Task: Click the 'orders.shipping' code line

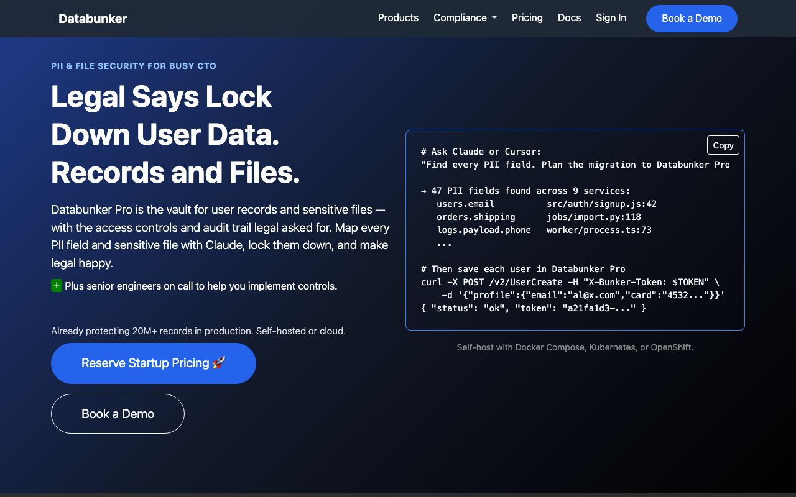Action: (x=539, y=217)
